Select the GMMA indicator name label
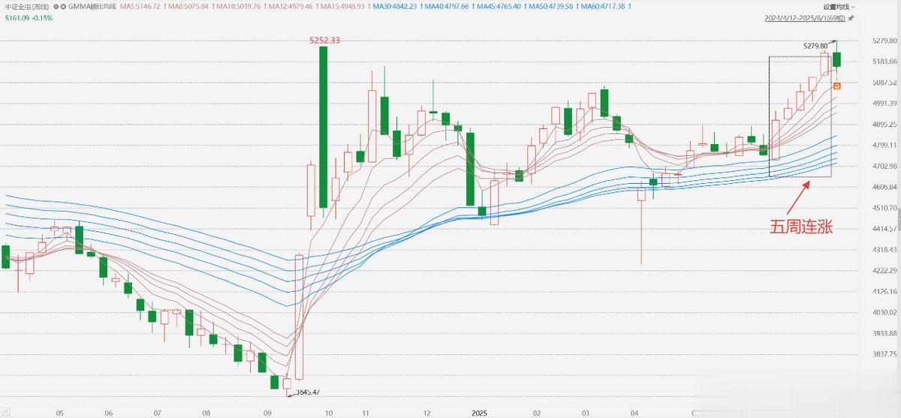This screenshot has height=418, width=901. tap(87, 6)
